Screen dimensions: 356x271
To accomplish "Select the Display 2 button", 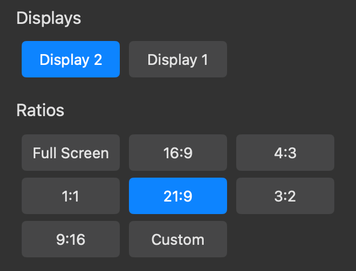I will (71, 59).
